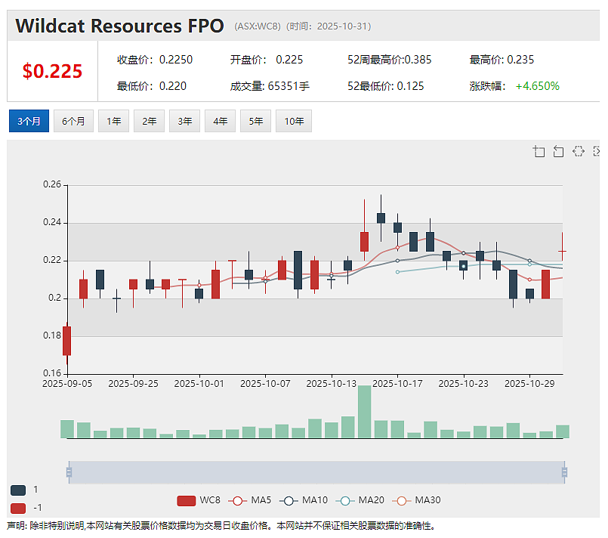The height and width of the screenshot is (538, 608).
Task: Click the first red candle at 2025-09-05
Action: point(67,341)
